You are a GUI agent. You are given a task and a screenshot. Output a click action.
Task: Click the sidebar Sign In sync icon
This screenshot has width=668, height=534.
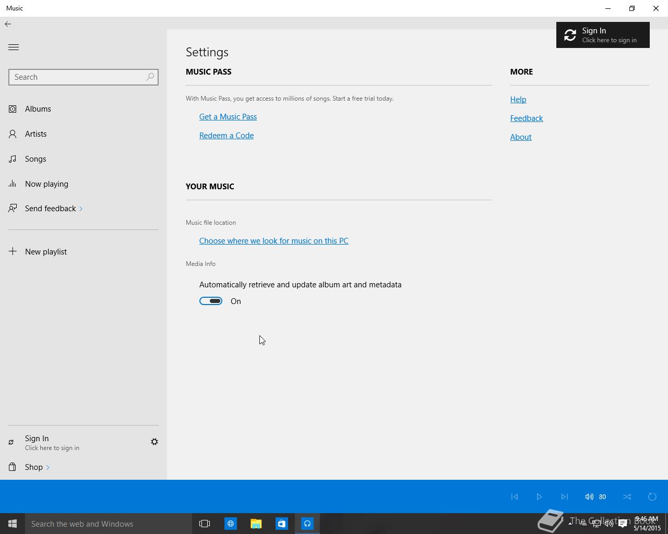pyautogui.click(x=11, y=442)
